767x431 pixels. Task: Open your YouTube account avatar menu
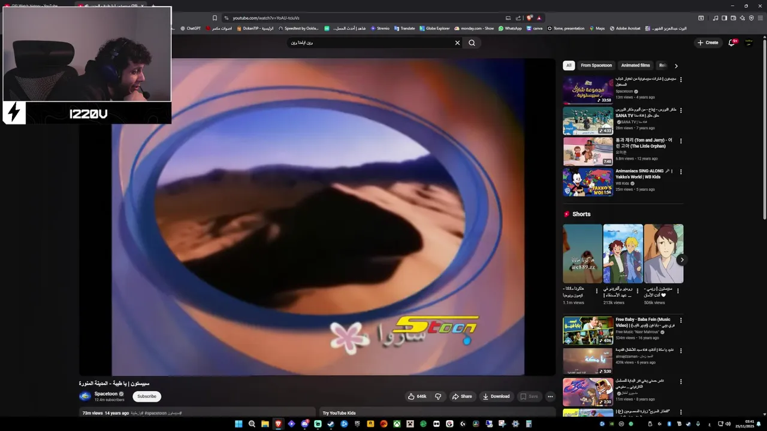[x=749, y=43]
